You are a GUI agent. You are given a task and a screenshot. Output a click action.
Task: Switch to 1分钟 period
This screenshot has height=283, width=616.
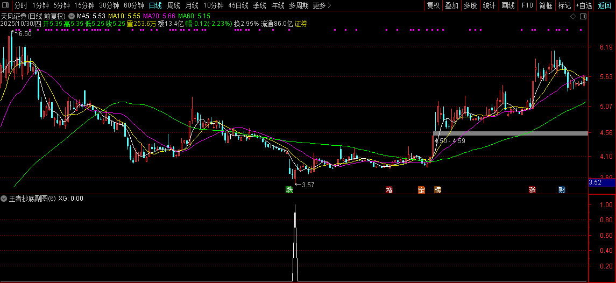(x=40, y=5)
